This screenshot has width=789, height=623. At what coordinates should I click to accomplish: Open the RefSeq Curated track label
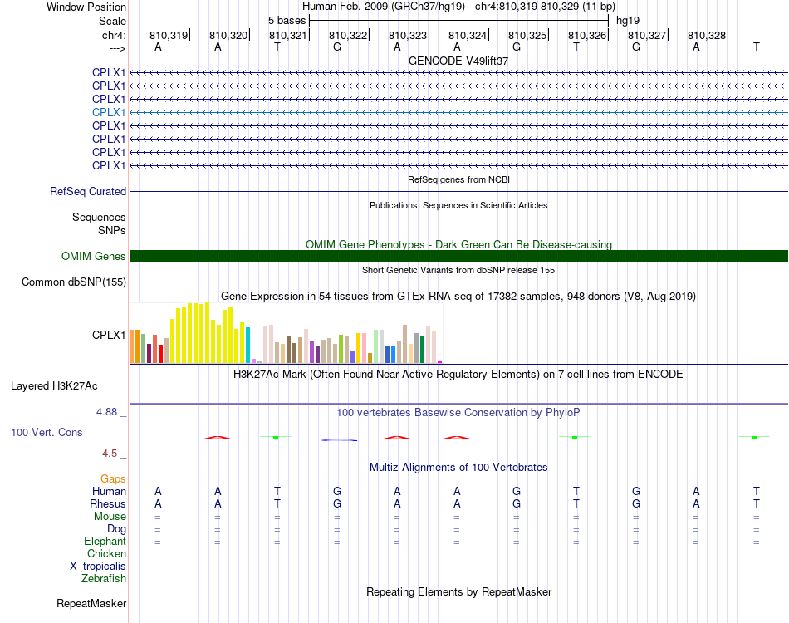[88, 191]
